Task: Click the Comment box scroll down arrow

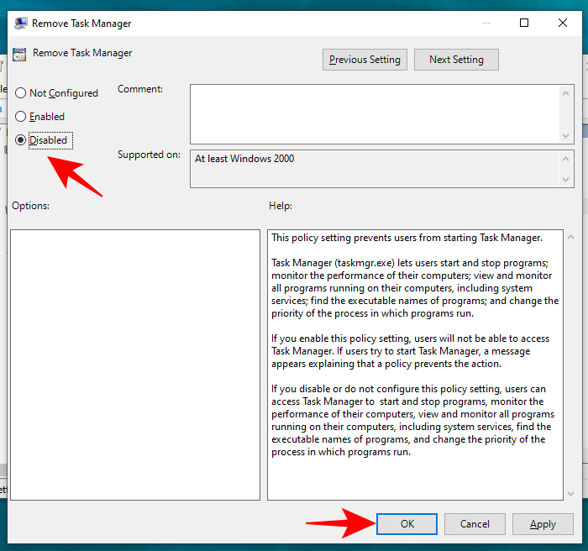Action: [567, 135]
